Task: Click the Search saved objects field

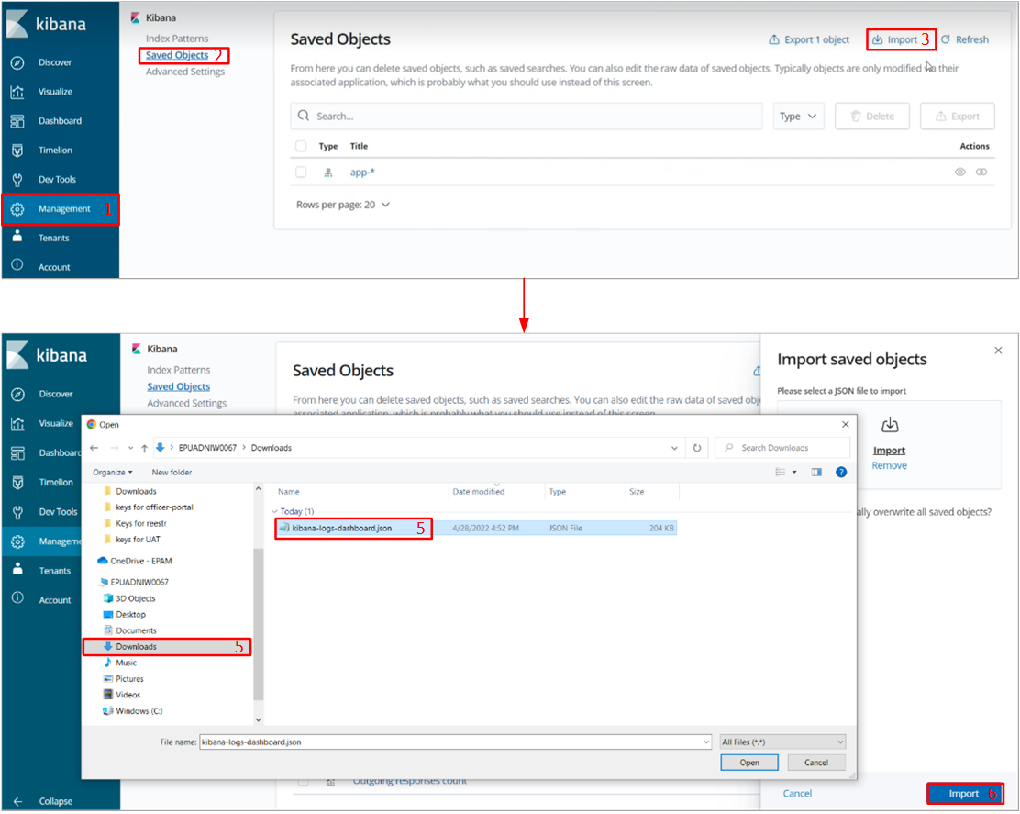Action: point(526,117)
